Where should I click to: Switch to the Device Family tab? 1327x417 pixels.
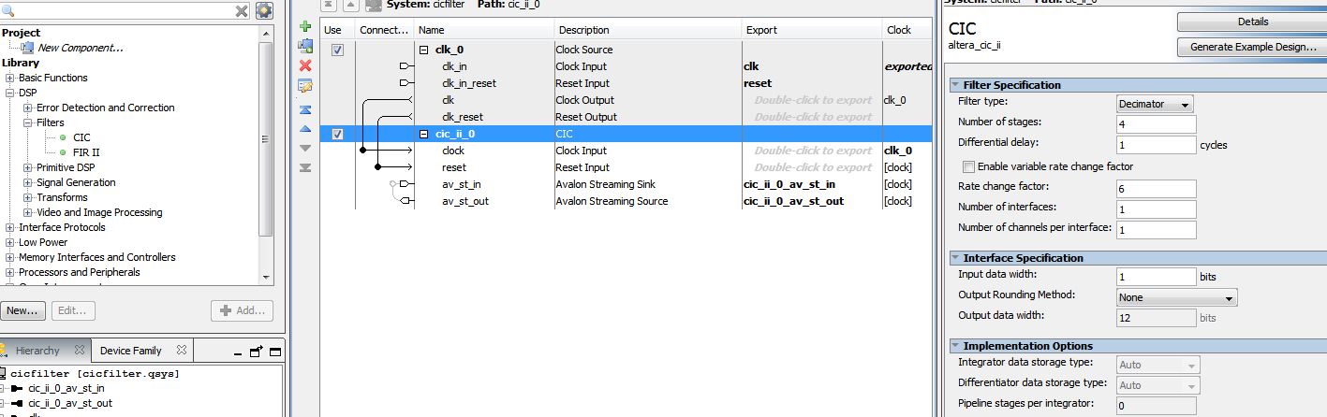[130, 351]
